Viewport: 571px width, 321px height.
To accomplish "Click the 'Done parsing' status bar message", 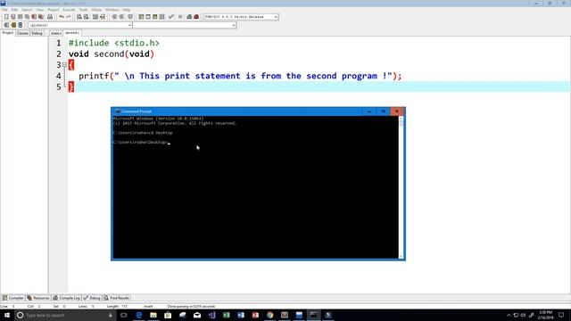I will pos(191,307).
